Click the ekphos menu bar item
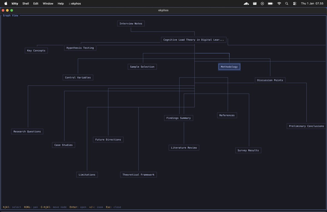The width and height of the screenshot is (327, 212). pyautogui.click(x=75, y=4)
